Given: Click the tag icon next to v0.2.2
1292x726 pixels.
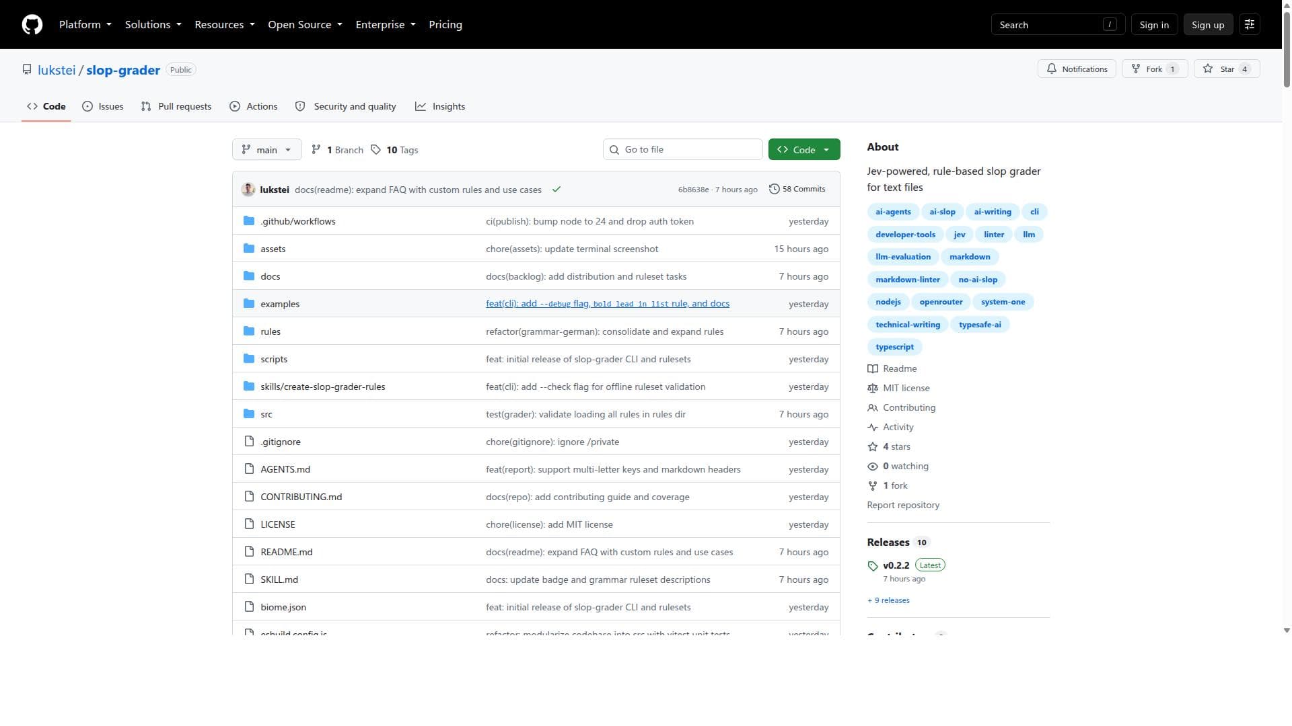Looking at the screenshot, I should 873,566.
